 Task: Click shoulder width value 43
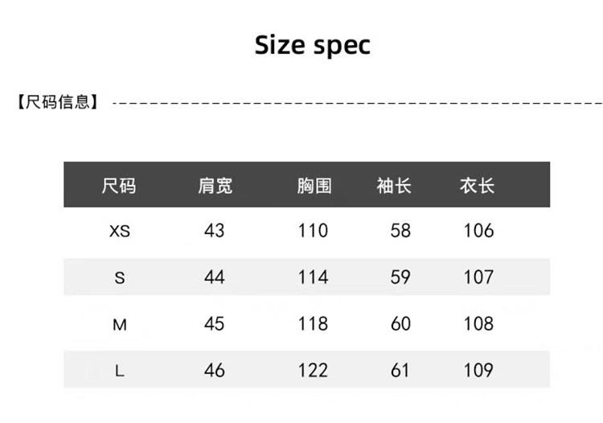(215, 231)
